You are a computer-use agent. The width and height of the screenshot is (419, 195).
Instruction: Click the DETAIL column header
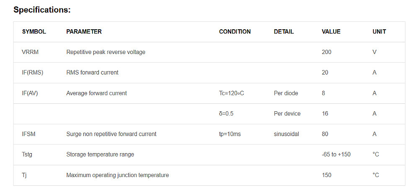coord(284,32)
